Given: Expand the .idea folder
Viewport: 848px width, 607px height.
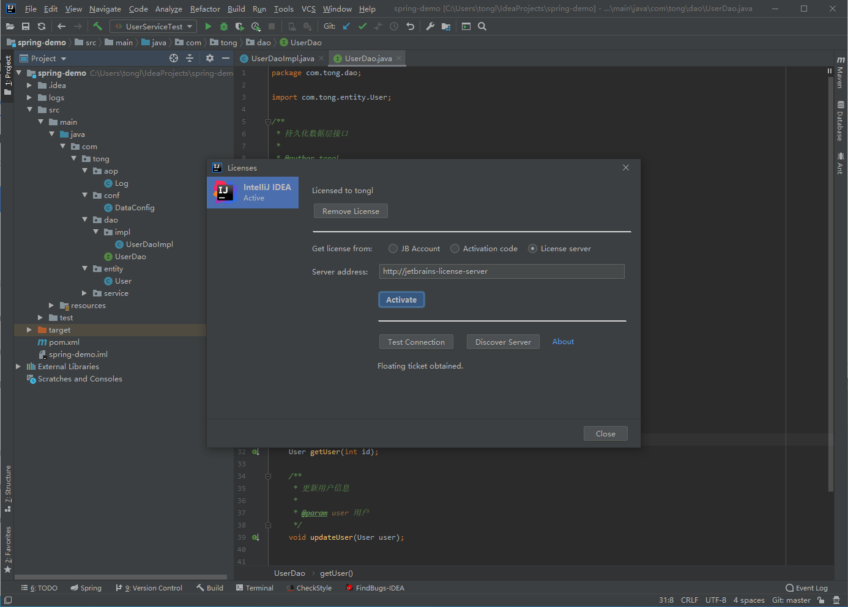Looking at the screenshot, I should point(29,85).
